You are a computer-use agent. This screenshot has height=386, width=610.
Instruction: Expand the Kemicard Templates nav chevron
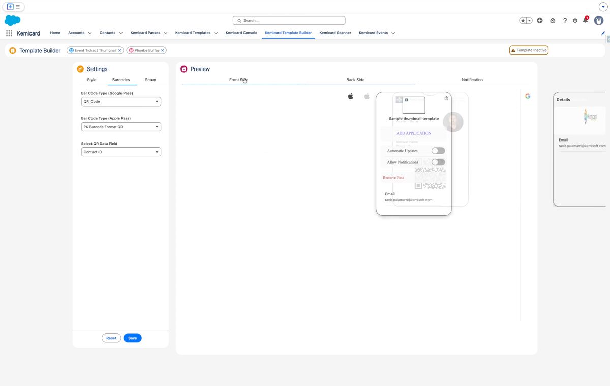(x=216, y=33)
